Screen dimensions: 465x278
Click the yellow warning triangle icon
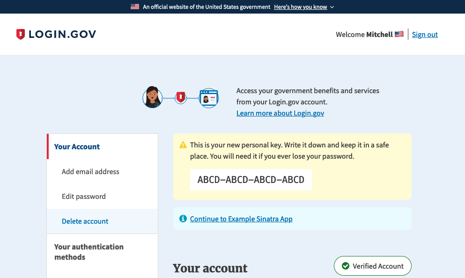183,145
